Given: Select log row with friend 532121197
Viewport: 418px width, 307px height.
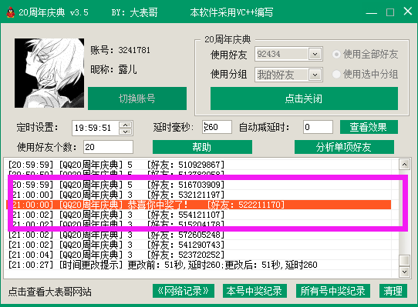Looking at the screenshot, I should (x=199, y=195).
